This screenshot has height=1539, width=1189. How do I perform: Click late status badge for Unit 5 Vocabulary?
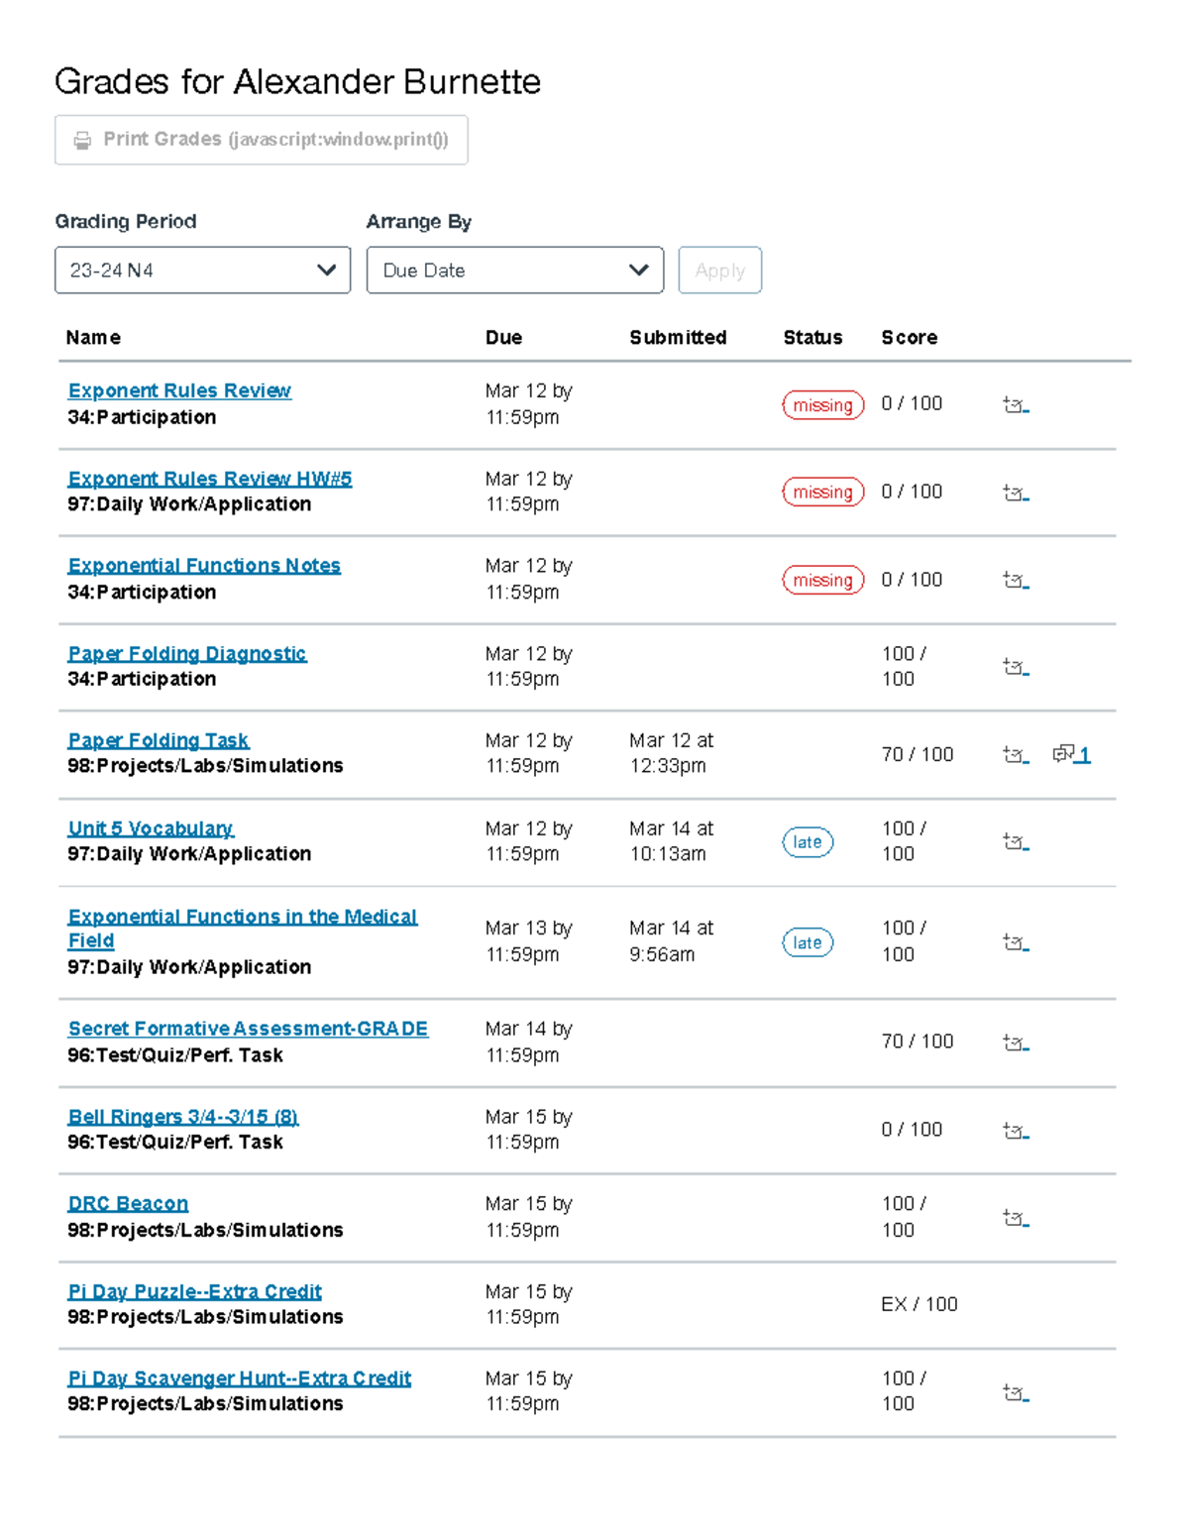point(808,842)
